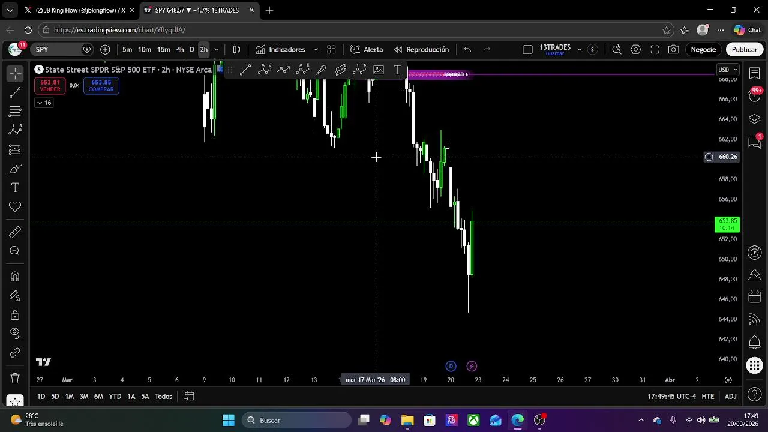Click the COMPRAR 653,85 button
This screenshot has width=768, height=432.
tap(101, 86)
